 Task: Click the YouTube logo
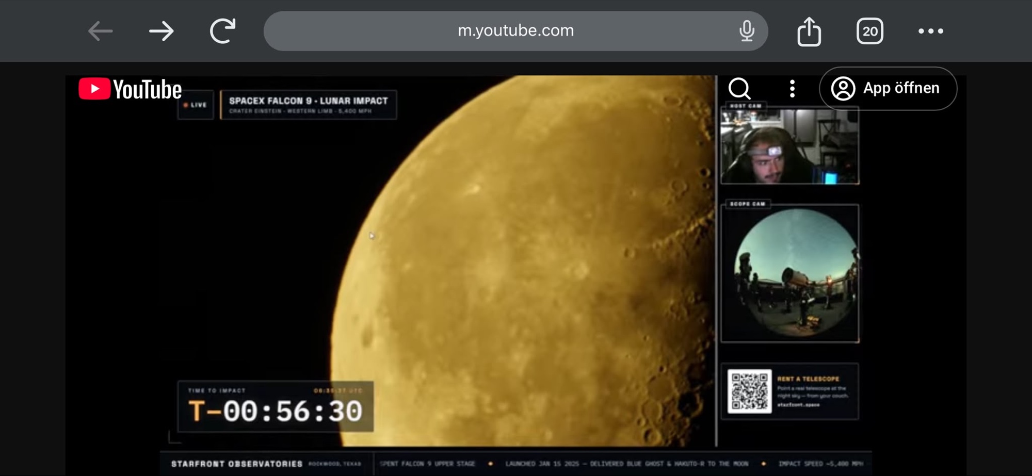click(x=130, y=89)
